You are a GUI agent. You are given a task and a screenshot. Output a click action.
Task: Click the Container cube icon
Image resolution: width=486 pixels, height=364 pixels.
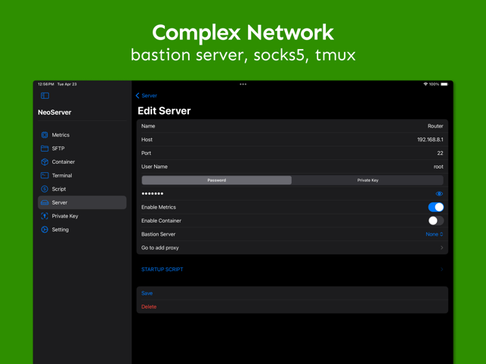[45, 162]
